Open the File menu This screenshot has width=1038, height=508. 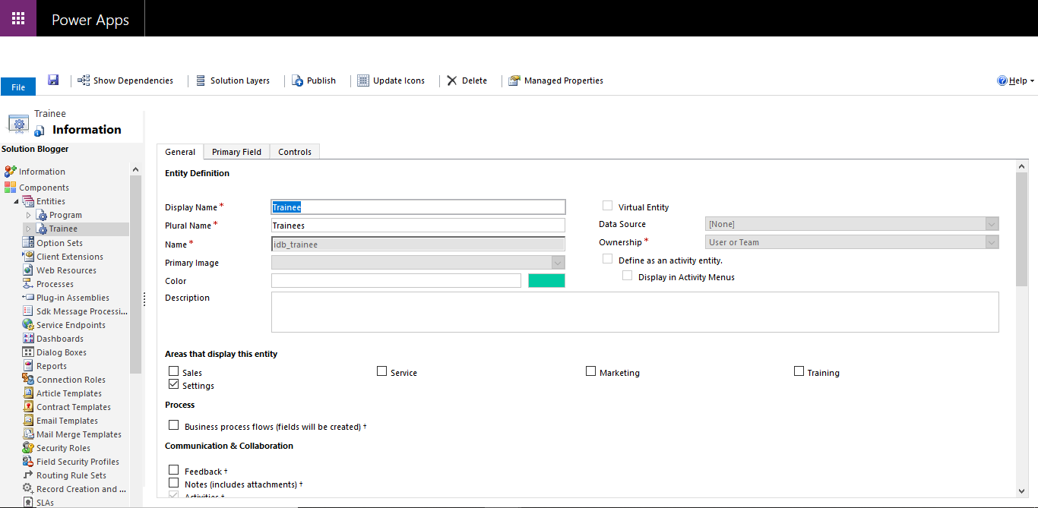[18, 87]
